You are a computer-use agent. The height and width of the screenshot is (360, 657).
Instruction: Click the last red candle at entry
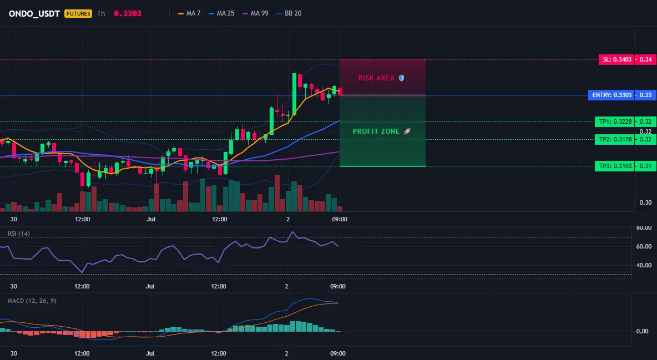point(340,91)
